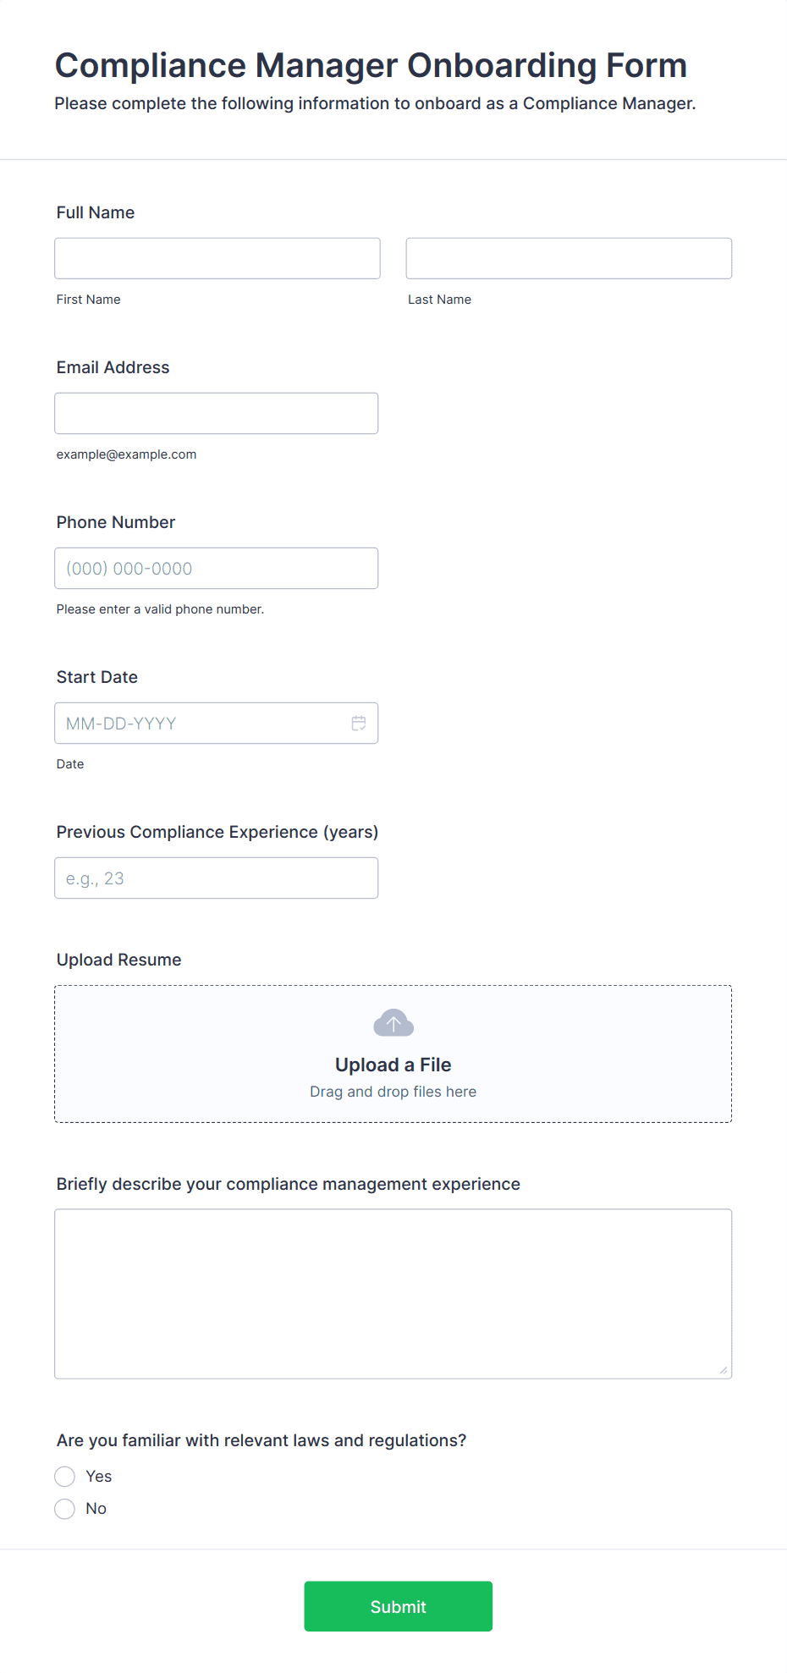Image resolution: width=787 pixels, height=1673 pixels.
Task: Select the No radio button
Action: tap(65, 1509)
